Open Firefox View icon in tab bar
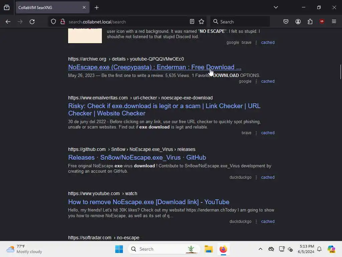342x257 pixels. tap(7, 7)
